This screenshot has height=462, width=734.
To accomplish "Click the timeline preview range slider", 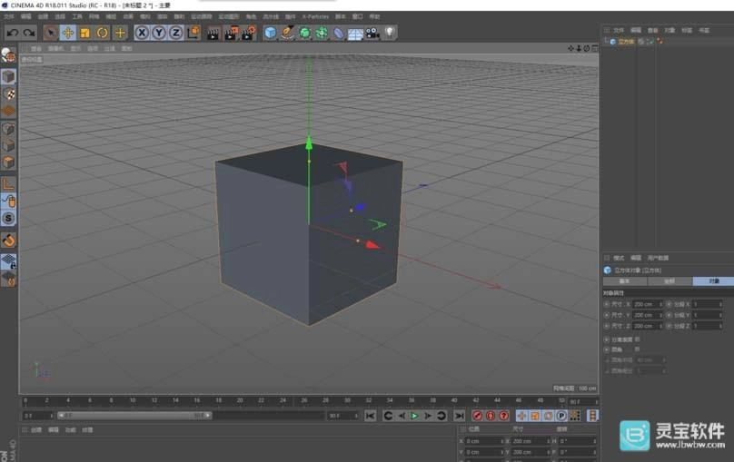I will tap(134, 415).
